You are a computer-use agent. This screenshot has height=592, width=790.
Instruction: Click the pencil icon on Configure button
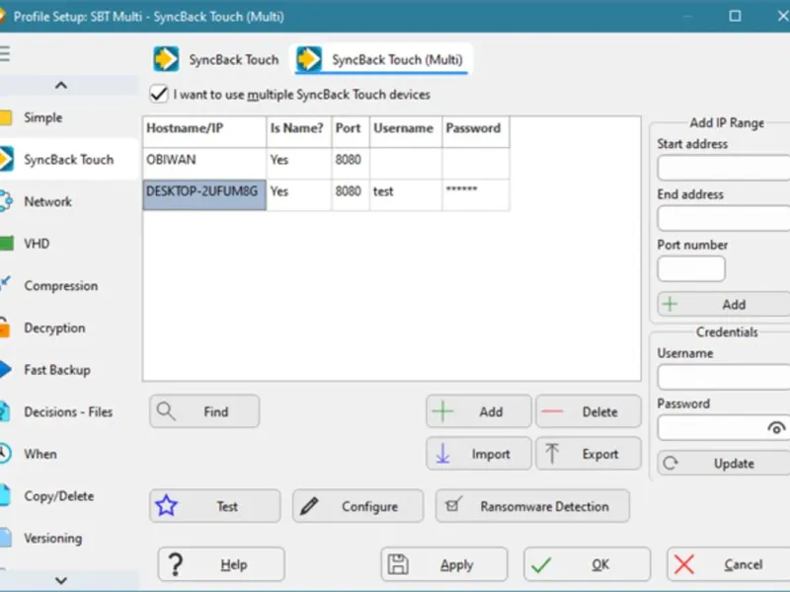pyautogui.click(x=309, y=506)
